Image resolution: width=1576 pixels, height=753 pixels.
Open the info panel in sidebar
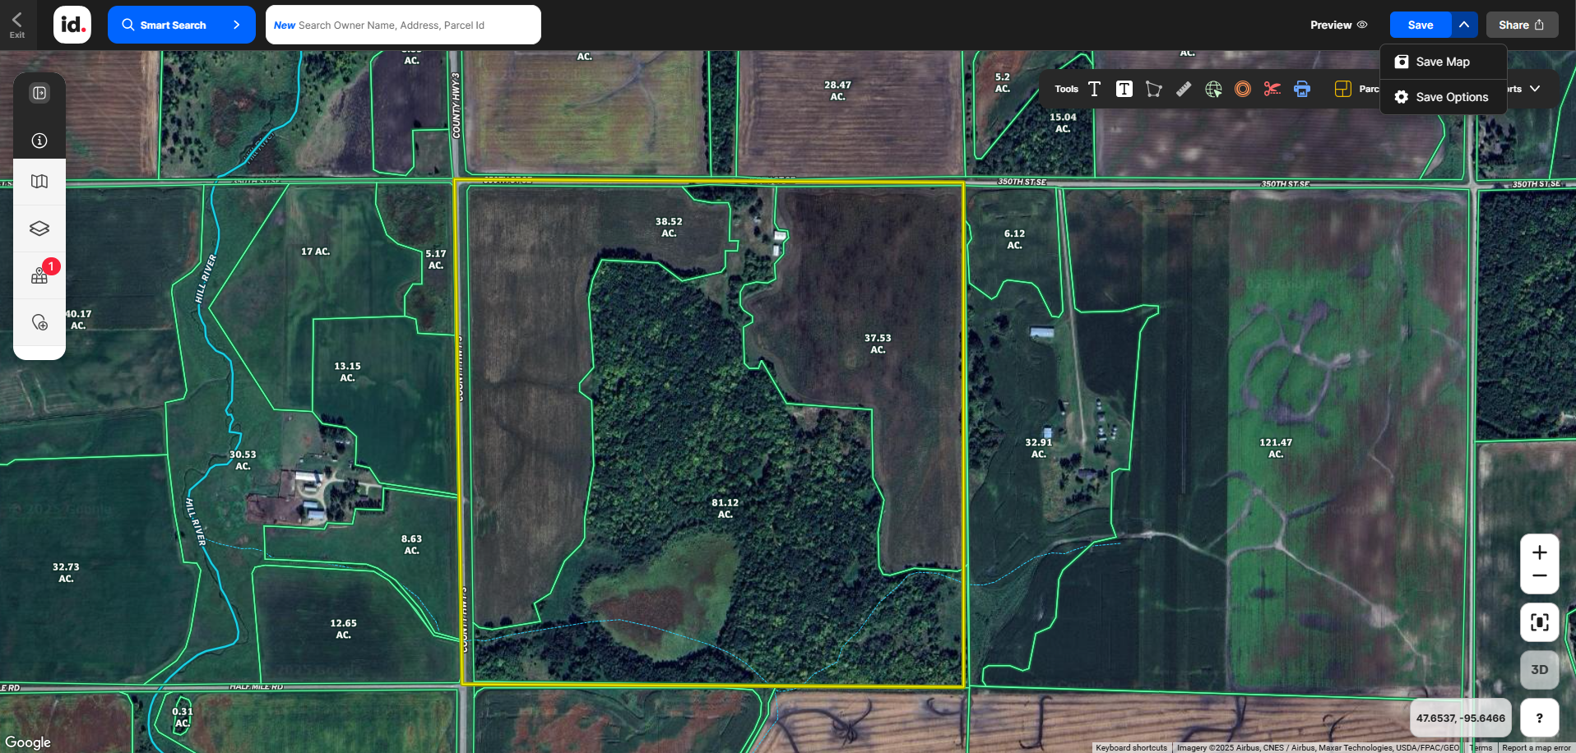pos(39,141)
